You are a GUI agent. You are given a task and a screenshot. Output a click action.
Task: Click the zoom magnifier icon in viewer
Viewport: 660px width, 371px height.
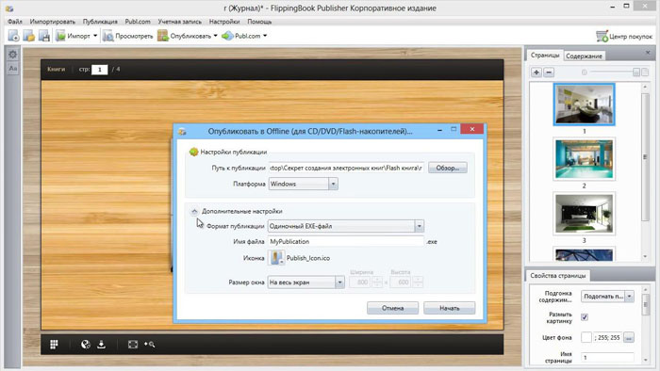click(149, 345)
